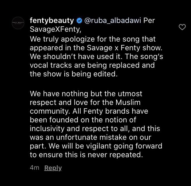Viewport: 191px width, 186px height.
Task: Click the 'Savage x Fenty show' phrase
Action: pos(125,48)
